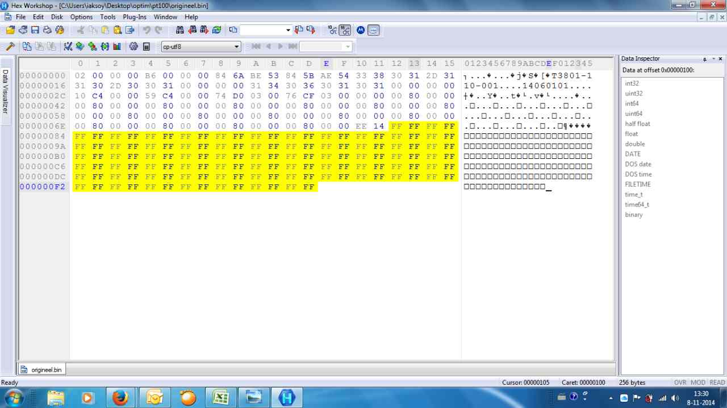Click the Open folder toolbar icon
Image resolution: width=727 pixels, height=408 pixels.
click(10, 30)
